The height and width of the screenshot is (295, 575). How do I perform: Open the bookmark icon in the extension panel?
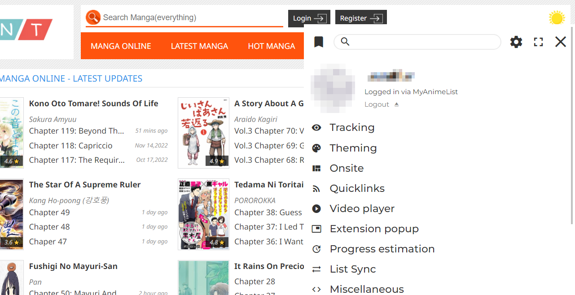click(x=318, y=42)
